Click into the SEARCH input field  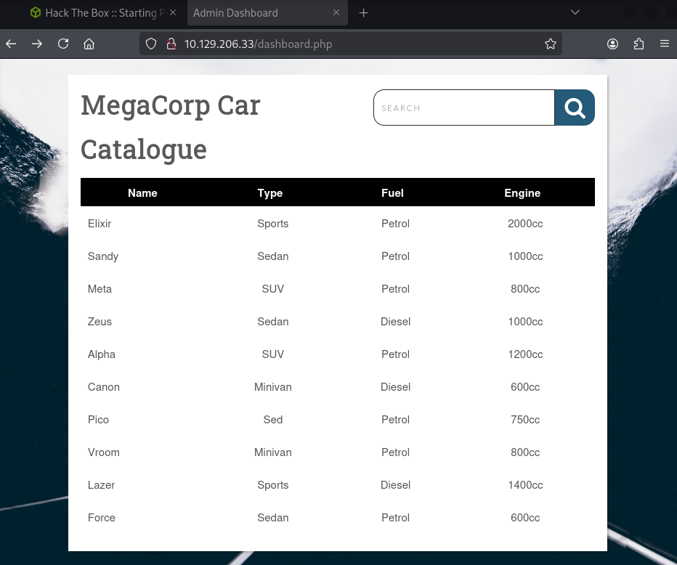pyautogui.click(x=464, y=108)
